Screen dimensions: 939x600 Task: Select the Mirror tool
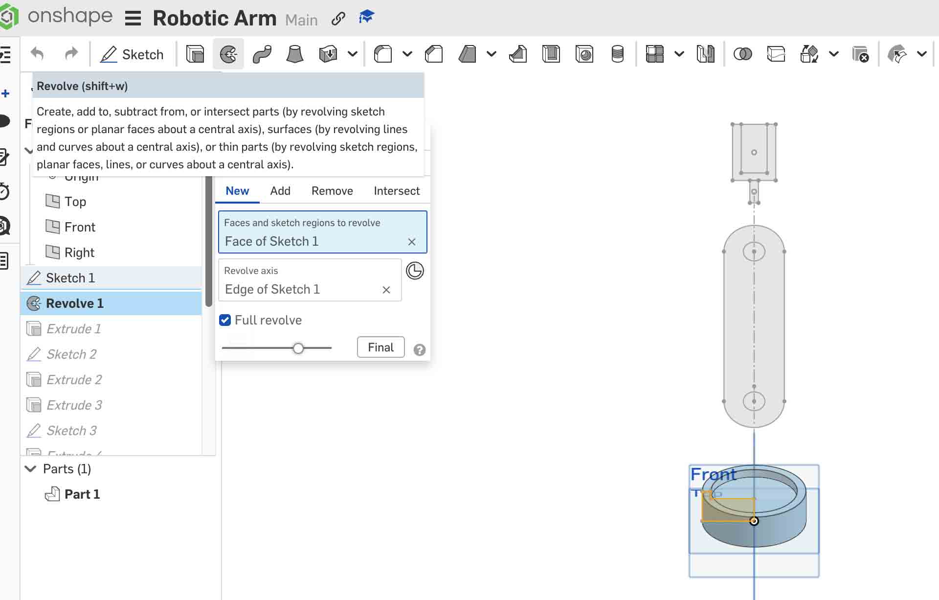[x=705, y=54]
